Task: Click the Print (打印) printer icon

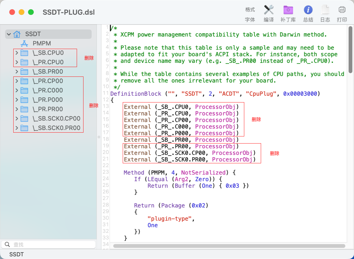Action: pyautogui.click(x=342, y=10)
